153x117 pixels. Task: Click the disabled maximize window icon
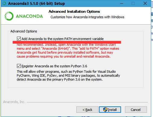point(133,3)
